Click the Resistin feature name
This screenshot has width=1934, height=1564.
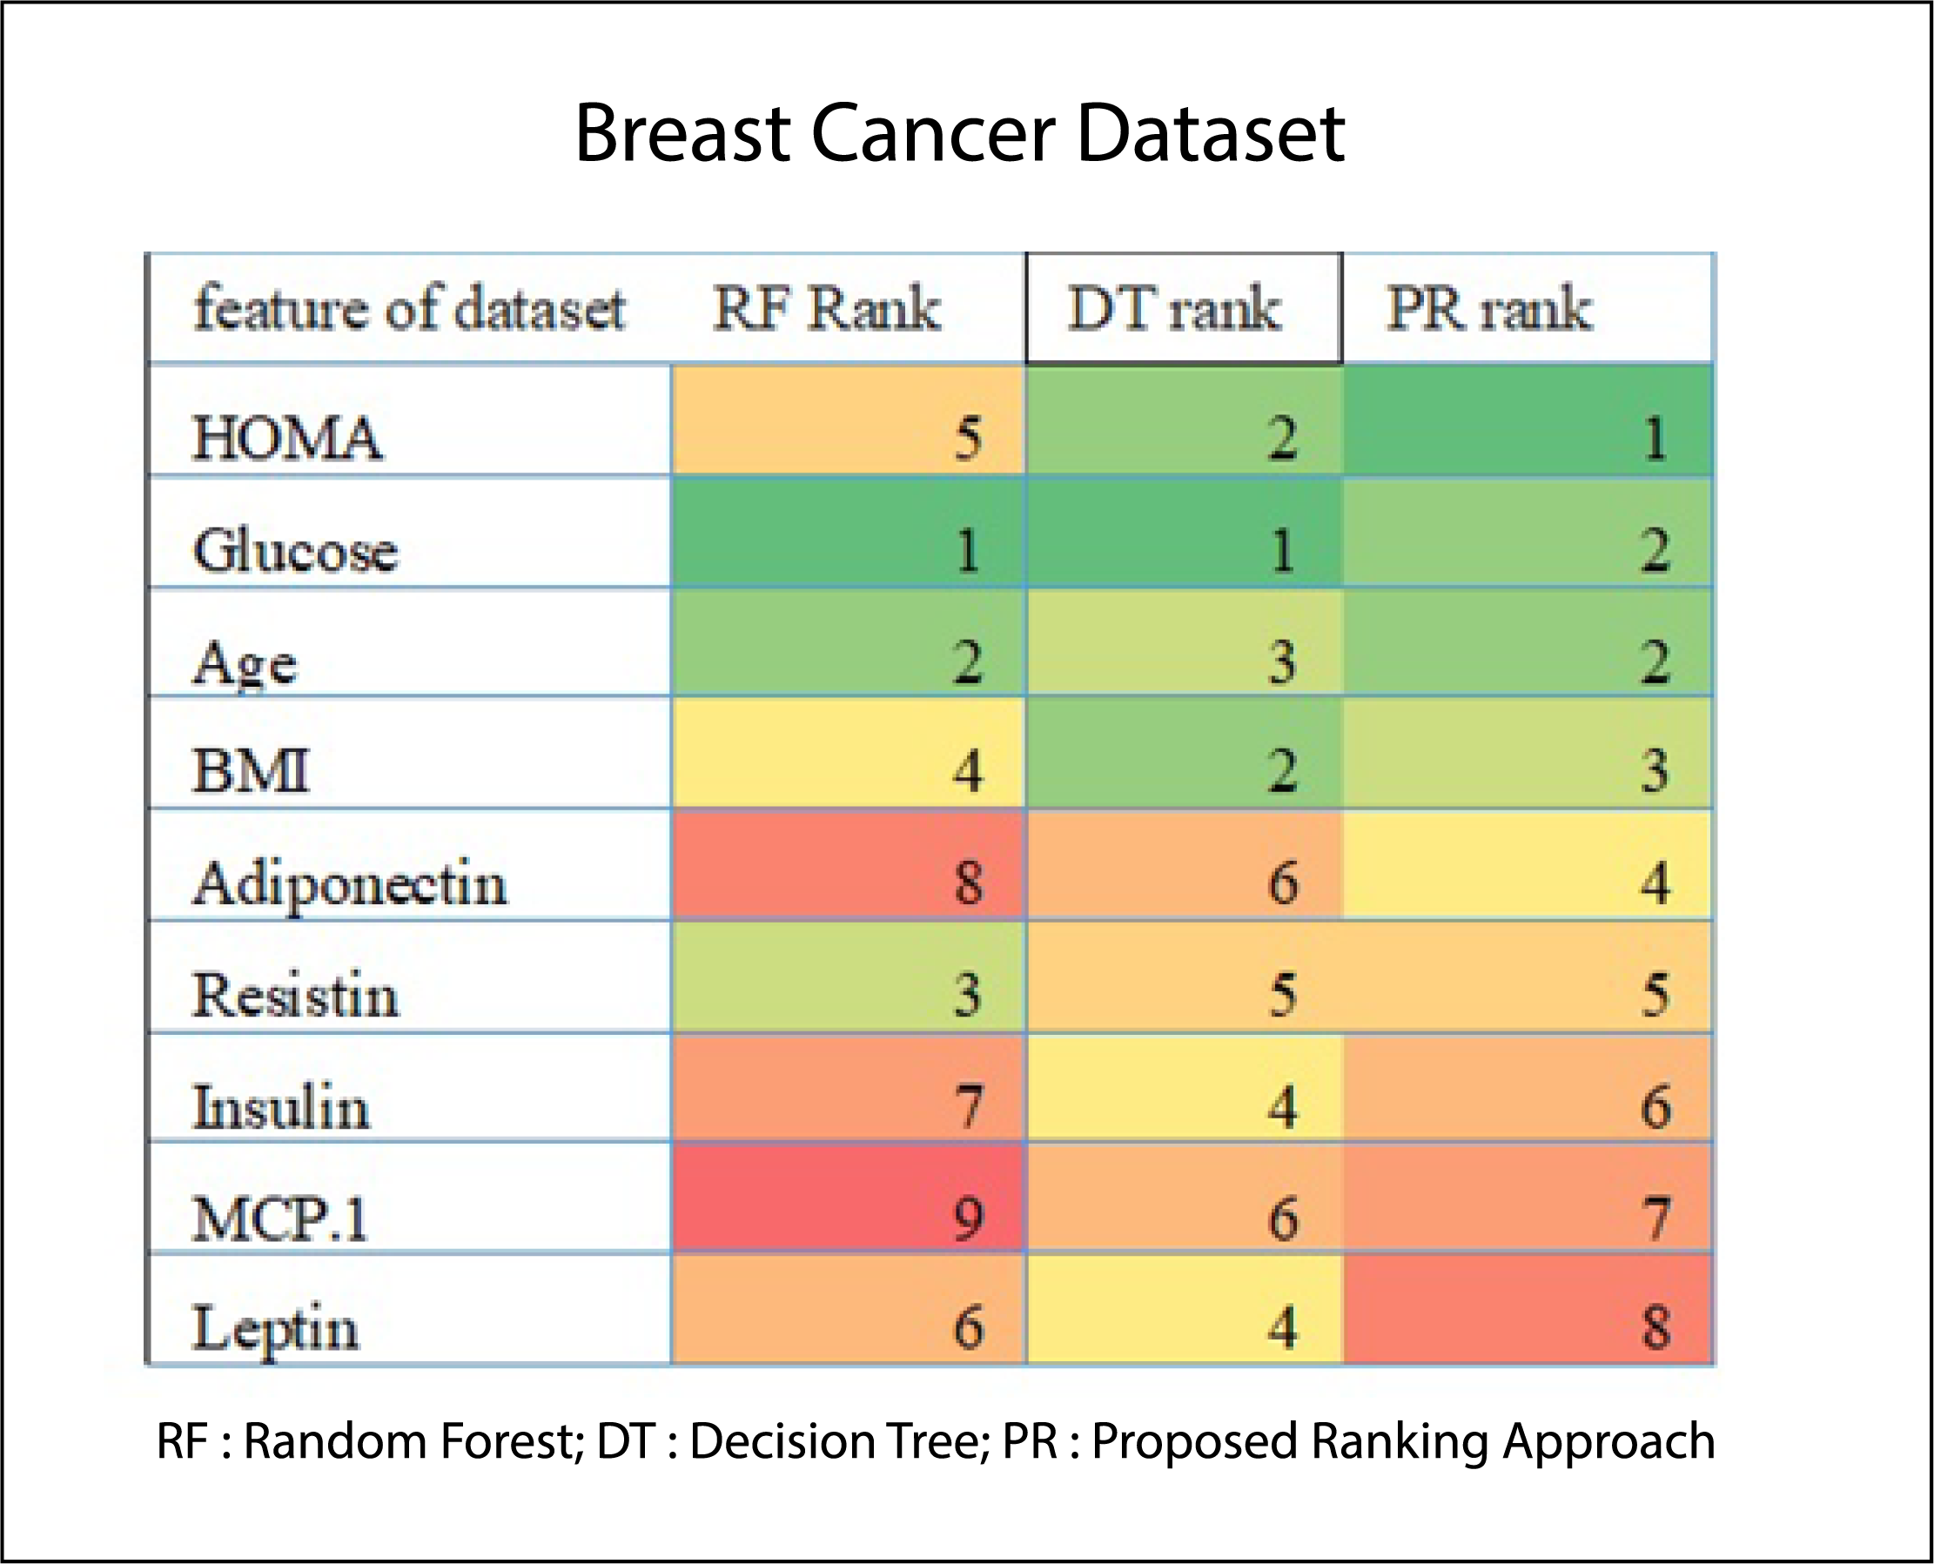click(x=295, y=996)
